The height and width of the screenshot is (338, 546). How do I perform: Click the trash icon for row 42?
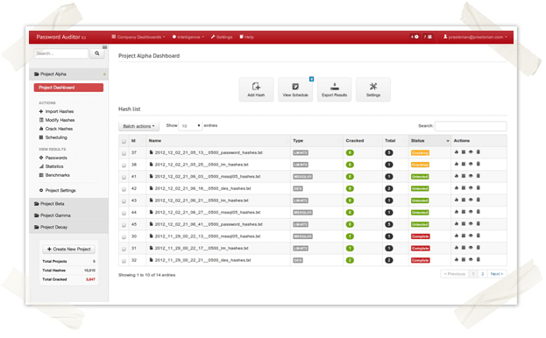pos(479,187)
